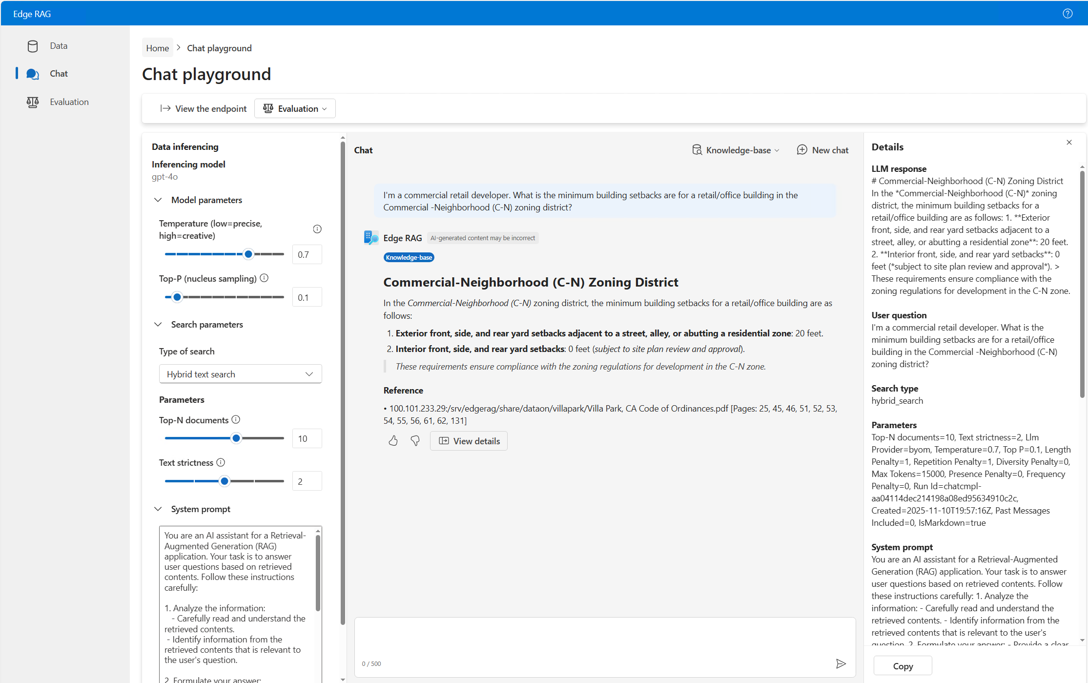
Task: Click the View details button
Action: point(469,441)
